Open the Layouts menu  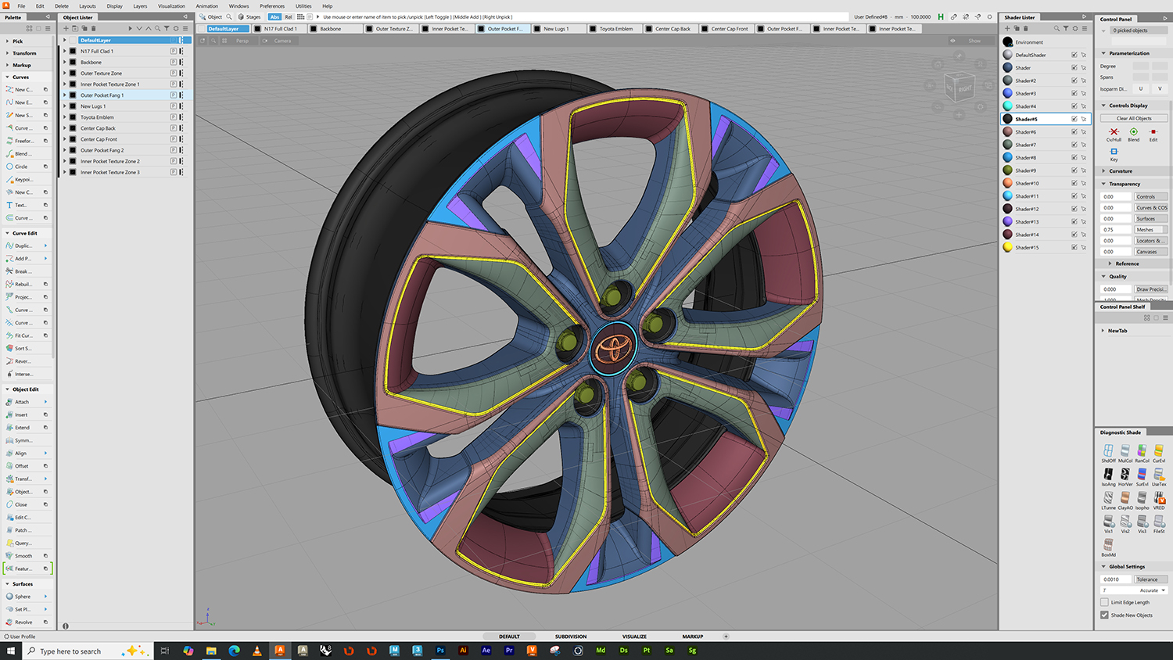pos(88,5)
